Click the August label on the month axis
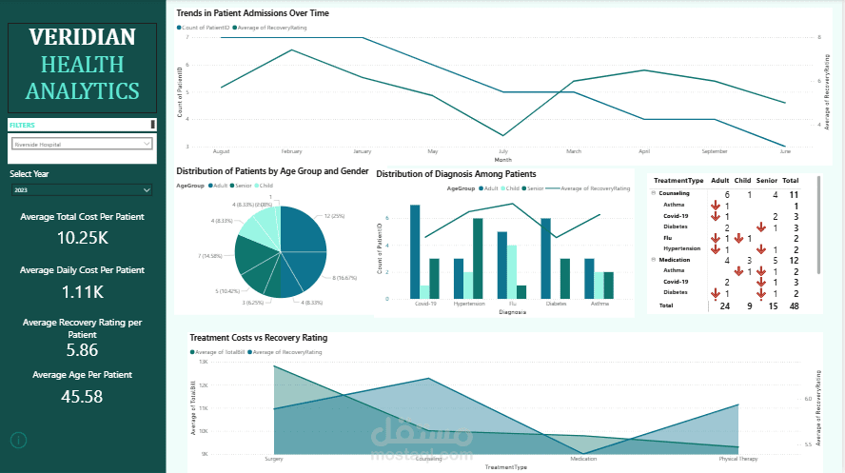Image resolution: width=845 pixels, height=473 pixels. point(221,151)
